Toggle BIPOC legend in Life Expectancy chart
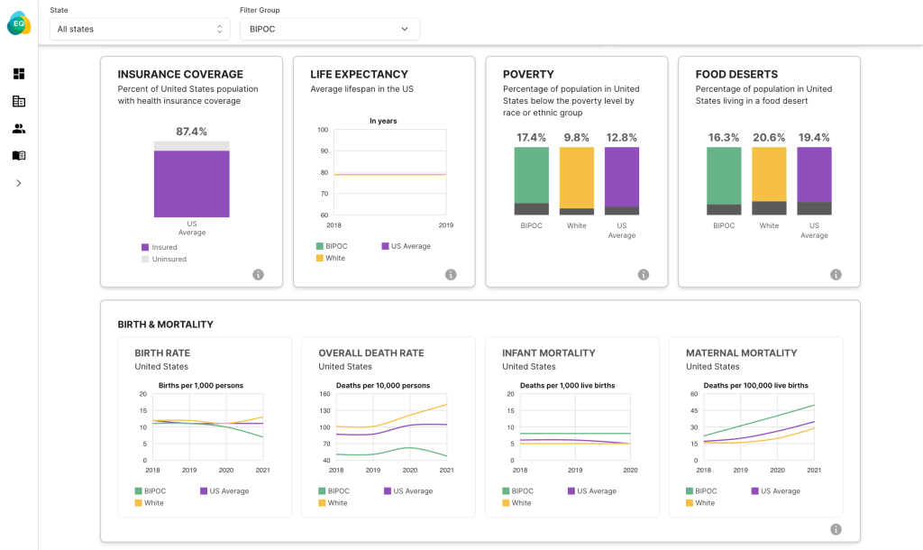923x550 pixels. [x=333, y=246]
